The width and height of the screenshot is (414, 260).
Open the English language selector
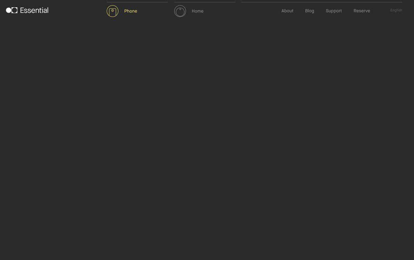[x=396, y=10]
